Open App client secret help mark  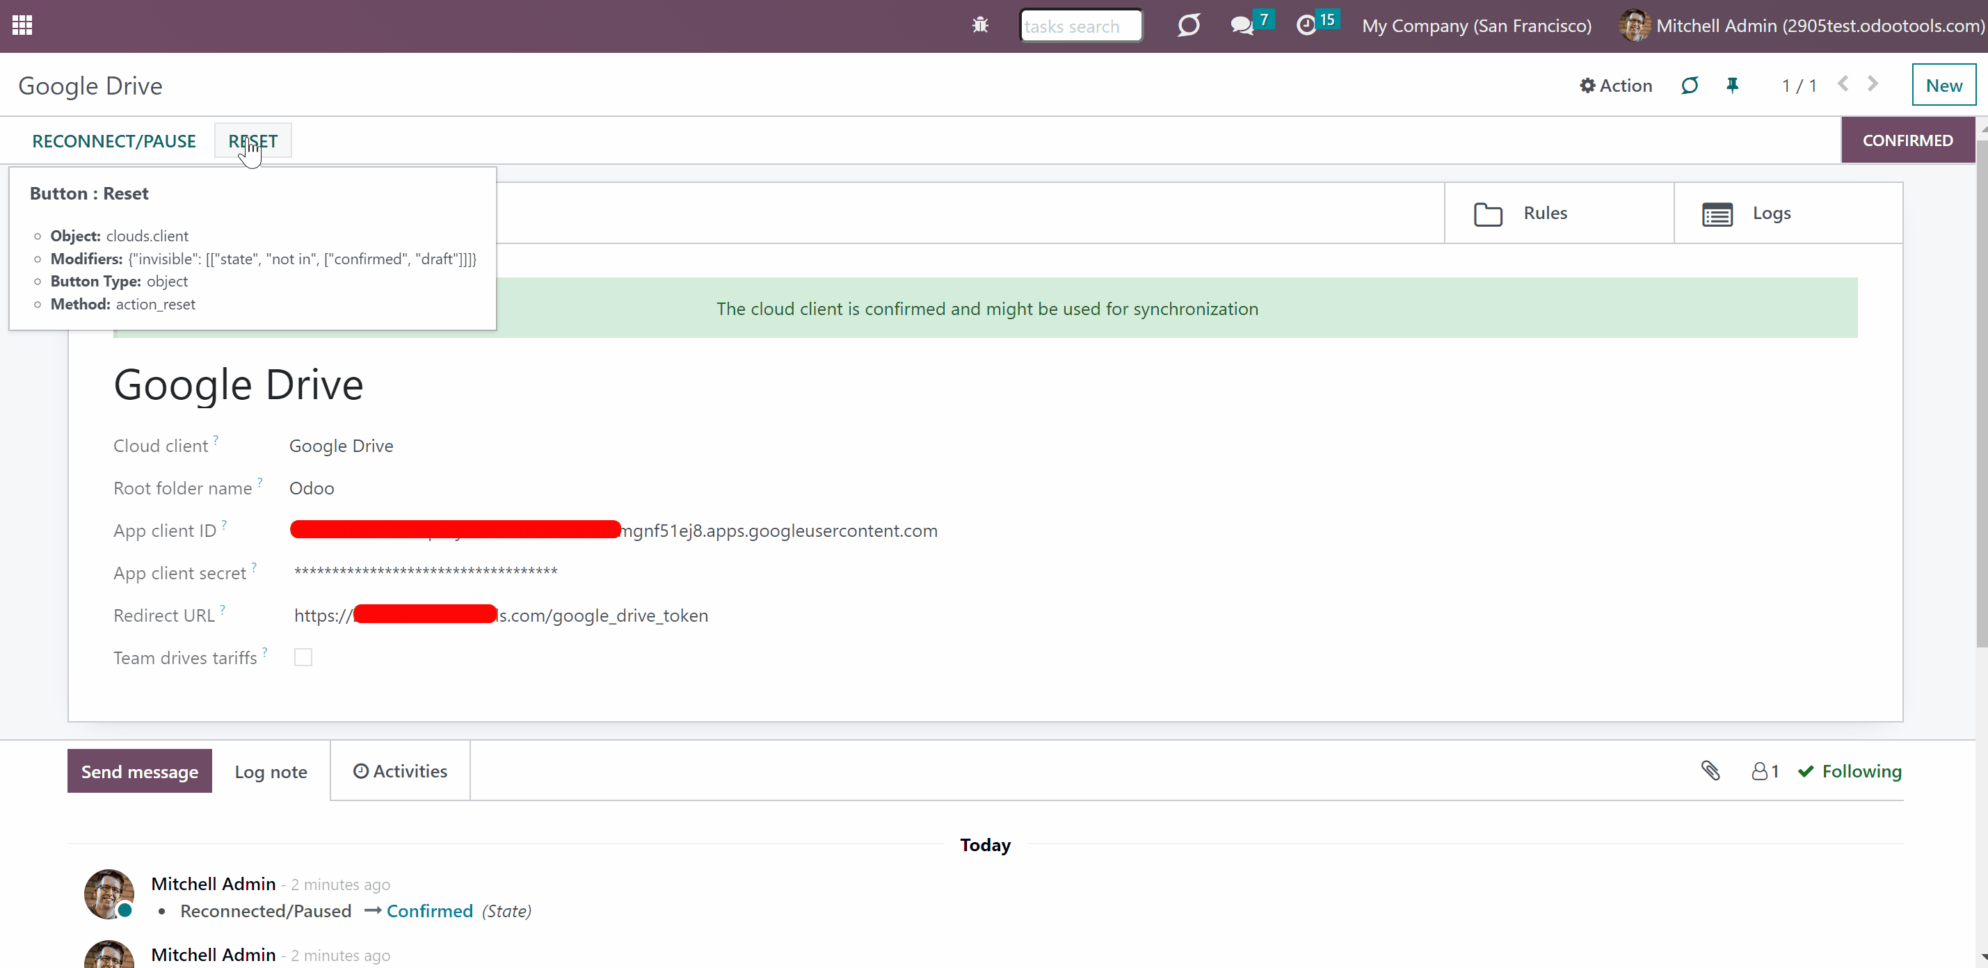pos(254,567)
